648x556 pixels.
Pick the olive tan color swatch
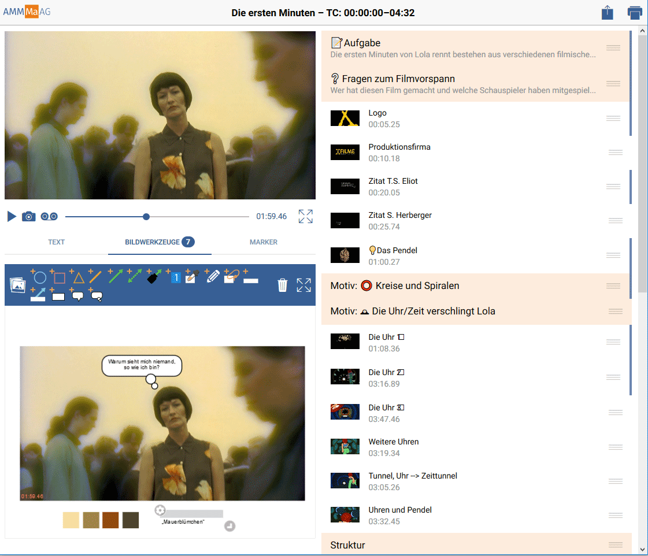(91, 520)
